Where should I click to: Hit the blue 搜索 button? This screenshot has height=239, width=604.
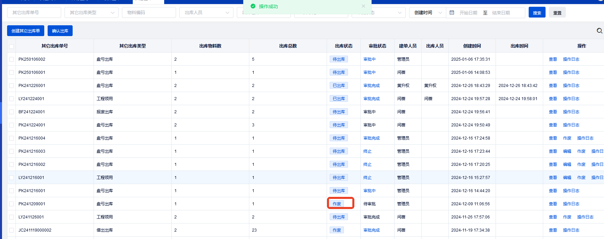[537, 12]
